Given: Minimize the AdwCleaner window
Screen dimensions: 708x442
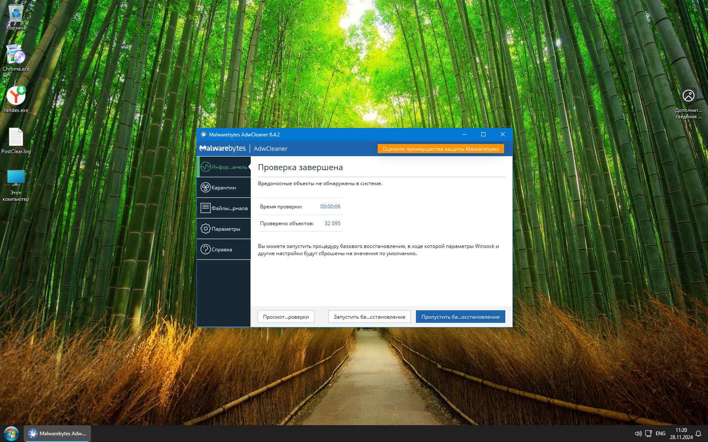Looking at the screenshot, I should coord(464,134).
